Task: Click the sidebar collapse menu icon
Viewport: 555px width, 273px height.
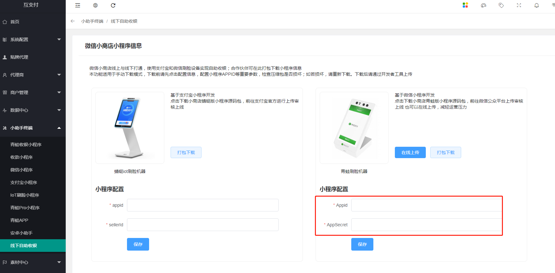Action: [x=78, y=5]
